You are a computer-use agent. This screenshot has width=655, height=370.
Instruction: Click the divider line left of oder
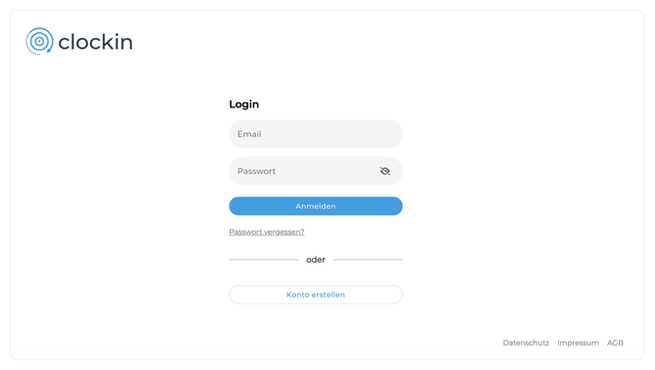[263, 260]
